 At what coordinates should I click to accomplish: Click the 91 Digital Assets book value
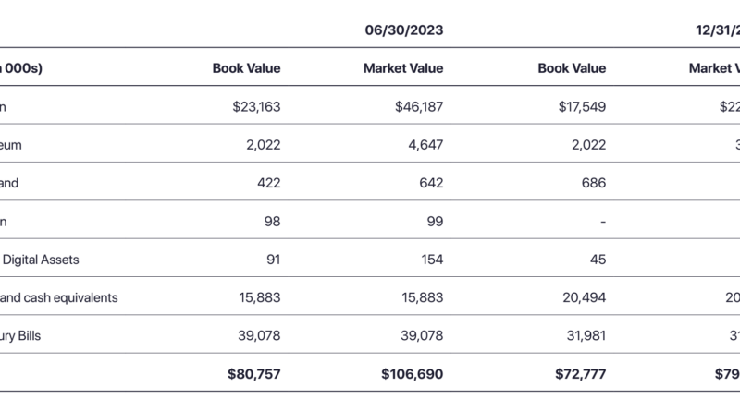click(272, 260)
